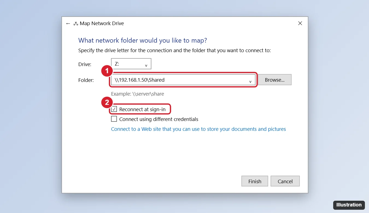Cancel the Map Network Drive wizard

coord(285,181)
